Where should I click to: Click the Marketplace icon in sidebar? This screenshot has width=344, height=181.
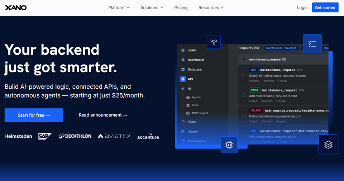tap(183, 141)
